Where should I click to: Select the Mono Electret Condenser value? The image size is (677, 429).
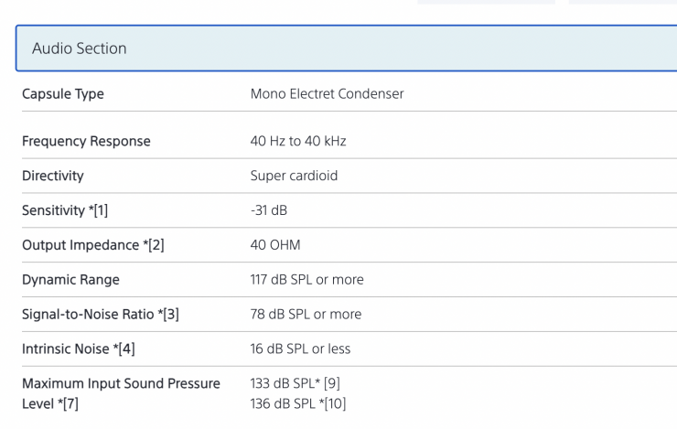coord(327,93)
